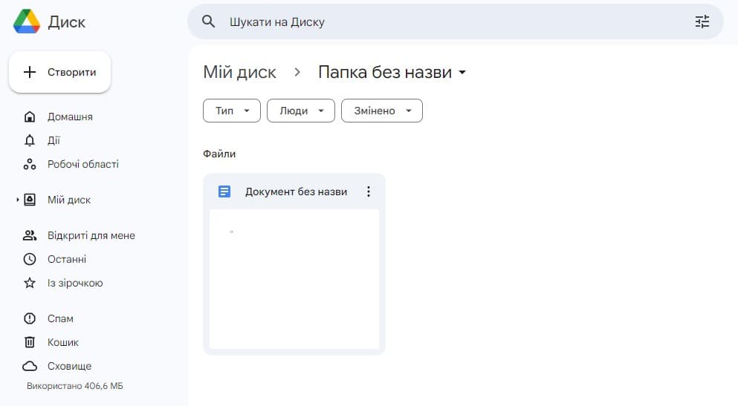Go to Робочі області in sidebar
Screen dimensions: 738x406
coord(82,164)
